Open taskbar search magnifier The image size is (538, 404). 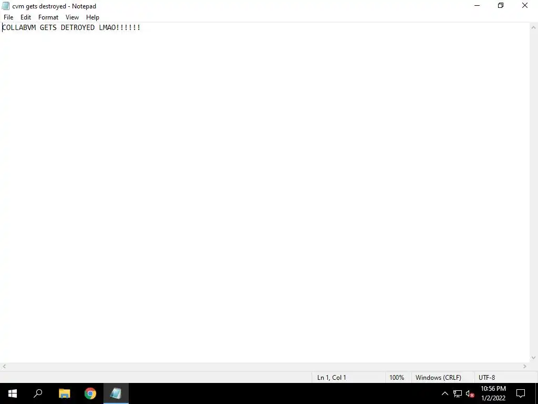click(38, 393)
